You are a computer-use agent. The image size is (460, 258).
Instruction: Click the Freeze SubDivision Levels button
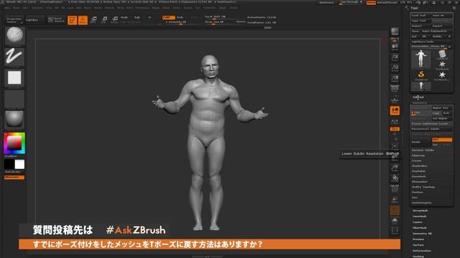pyautogui.click(x=431, y=124)
